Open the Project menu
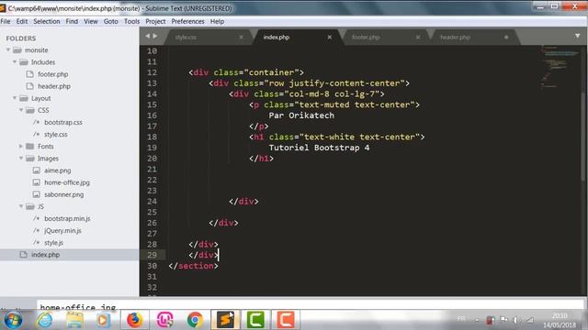 [155, 21]
